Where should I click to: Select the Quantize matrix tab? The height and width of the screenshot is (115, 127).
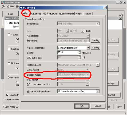66,14
